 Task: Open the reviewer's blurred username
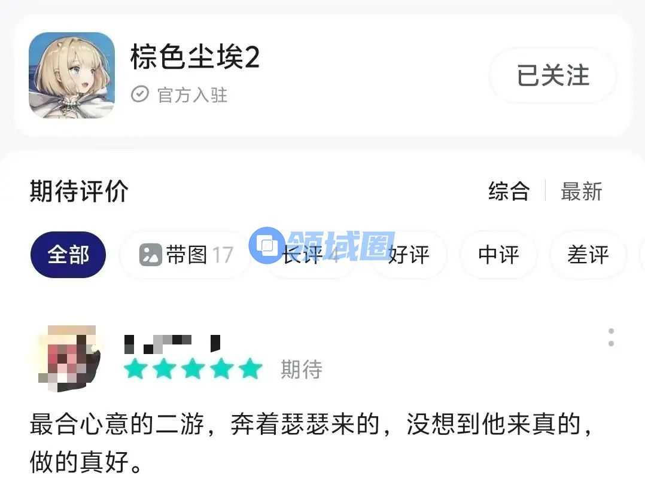tap(172, 344)
